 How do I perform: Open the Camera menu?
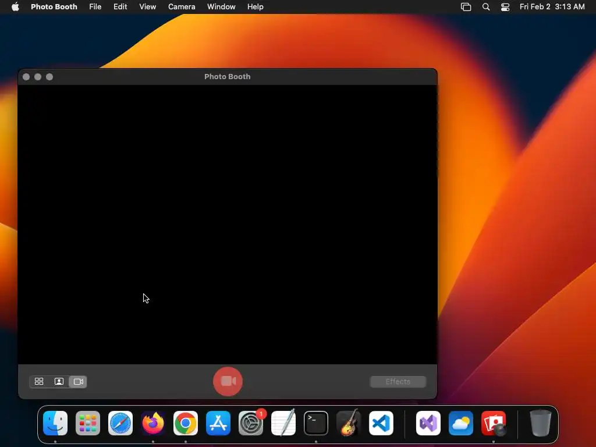pyautogui.click(x=182, y=7)
